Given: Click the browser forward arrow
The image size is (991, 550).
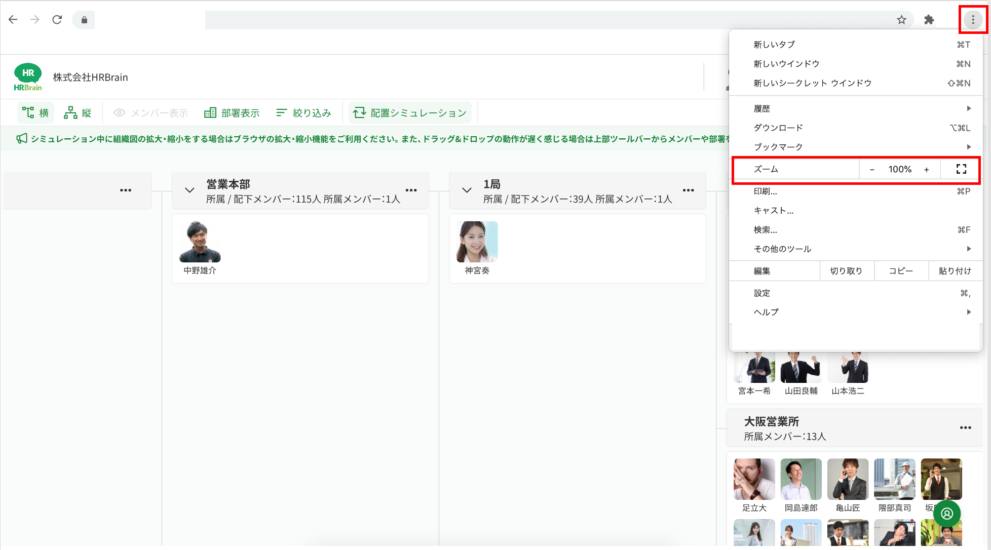Looking at the screenshot, I should 35,20.
